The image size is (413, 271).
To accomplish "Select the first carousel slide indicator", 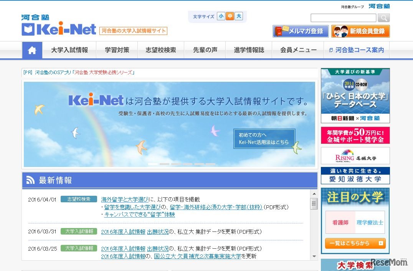I will coord(153,164).
